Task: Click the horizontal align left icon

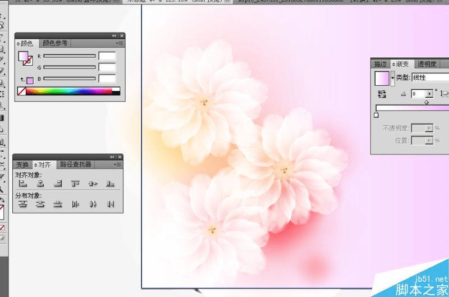Action: [x=23, y=183]
